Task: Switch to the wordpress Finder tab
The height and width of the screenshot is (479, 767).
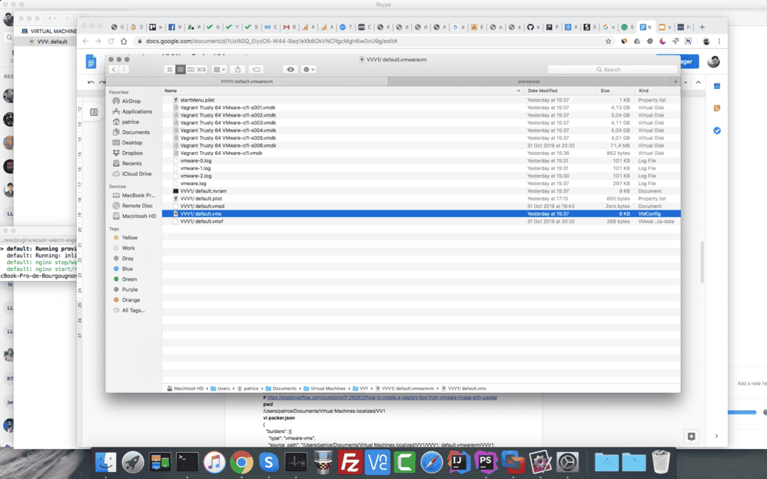Action: click(x=529, y=81)
